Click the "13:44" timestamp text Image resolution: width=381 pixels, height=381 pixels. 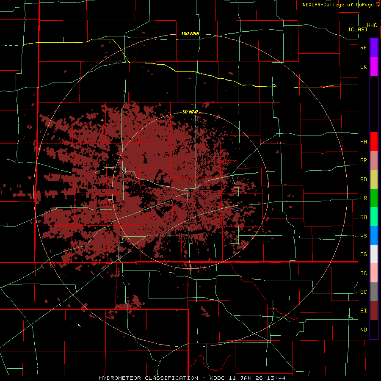(276, 378)
